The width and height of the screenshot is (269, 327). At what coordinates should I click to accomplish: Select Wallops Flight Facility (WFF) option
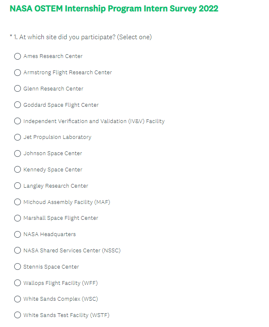(x=18, y=283)
